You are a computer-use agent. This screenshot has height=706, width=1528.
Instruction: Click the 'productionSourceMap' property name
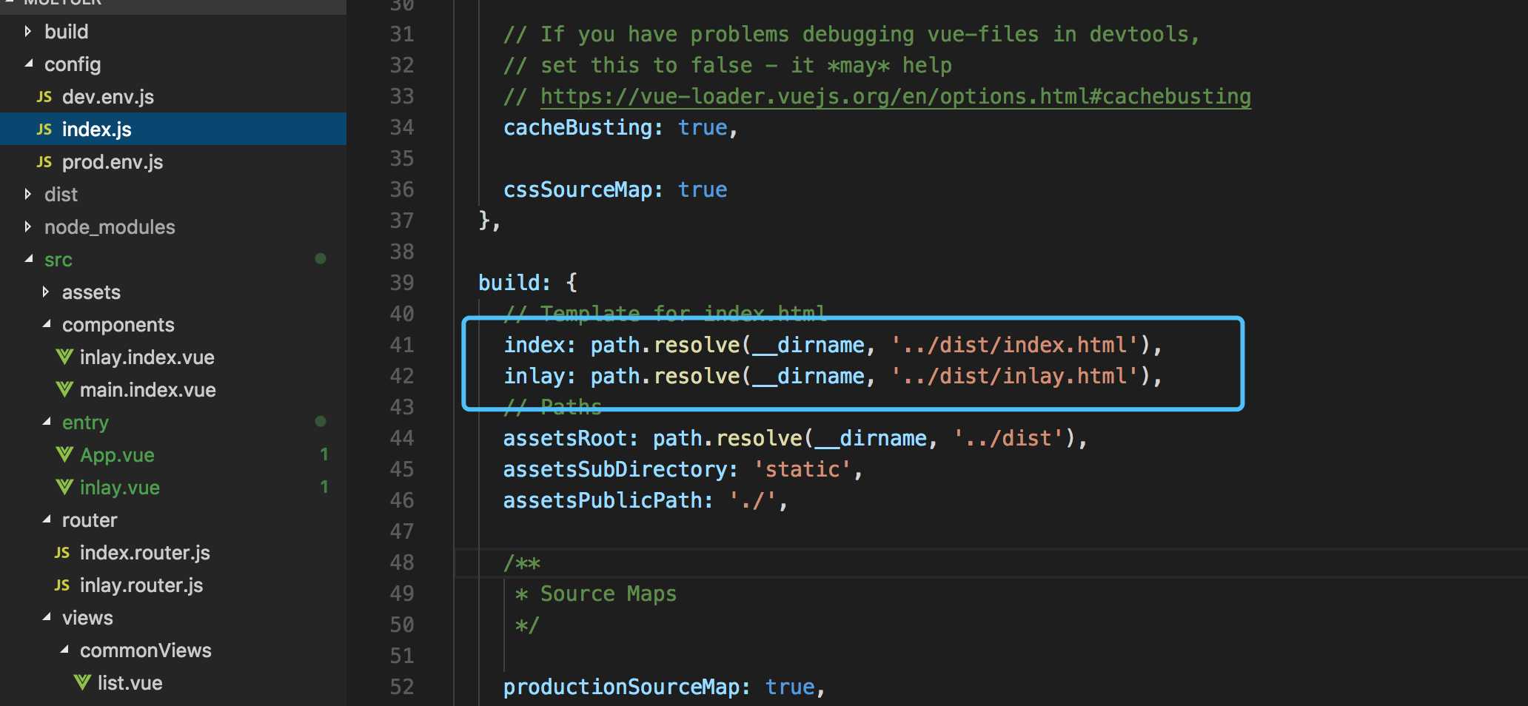621,687
